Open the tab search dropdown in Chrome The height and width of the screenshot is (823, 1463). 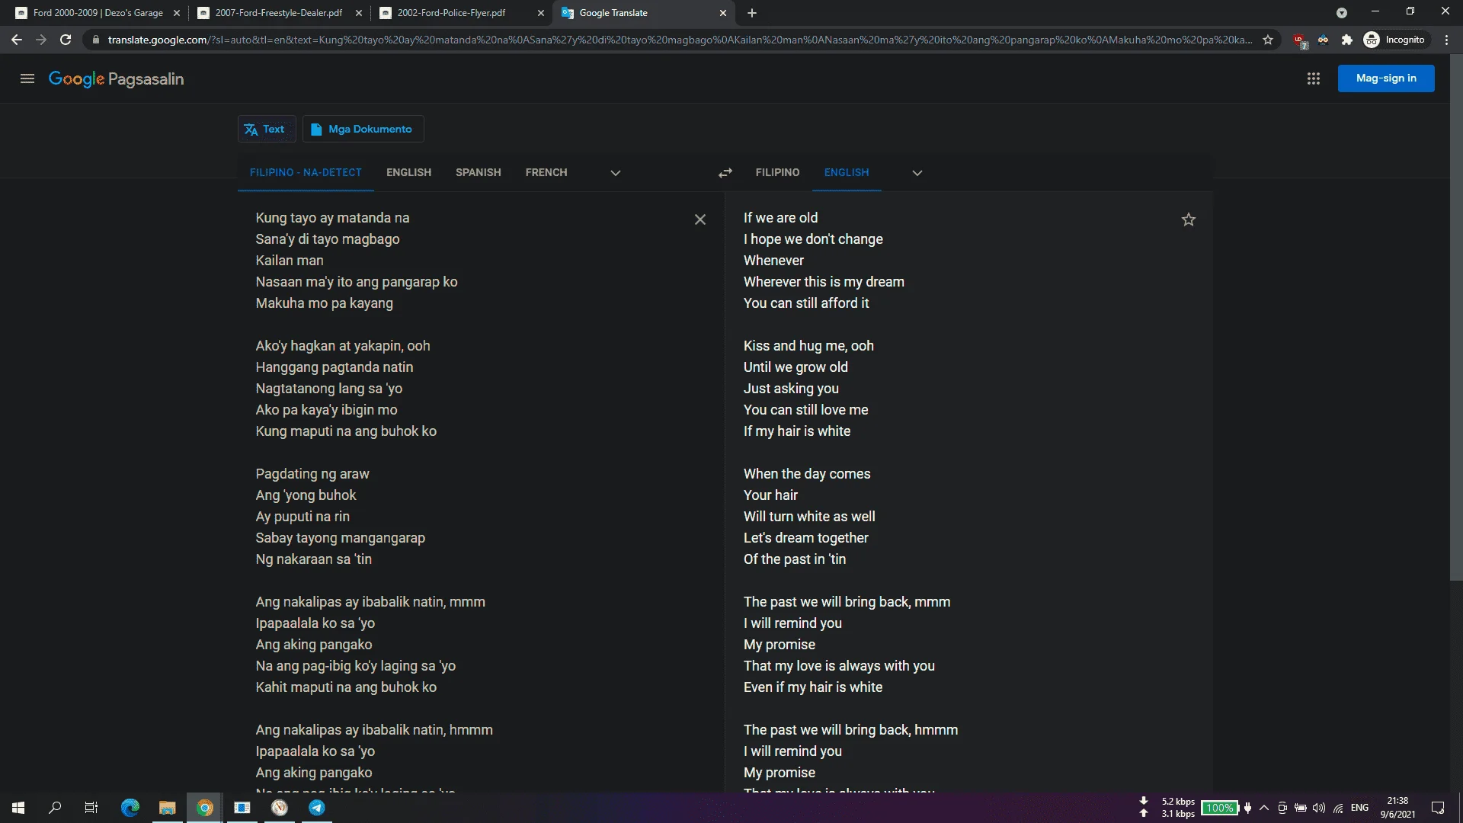pyautogui.click(x=1342, y=13)
